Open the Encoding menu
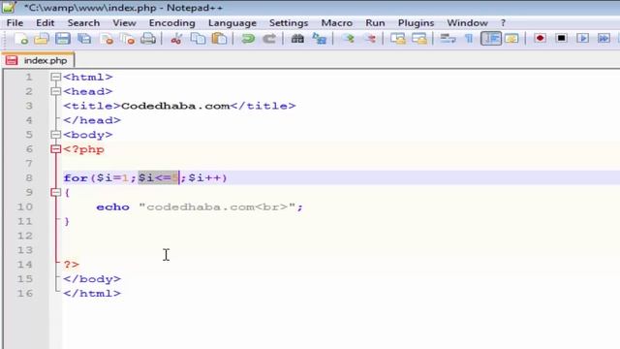This screenshot has width=620, height=349. click(172, 23)
